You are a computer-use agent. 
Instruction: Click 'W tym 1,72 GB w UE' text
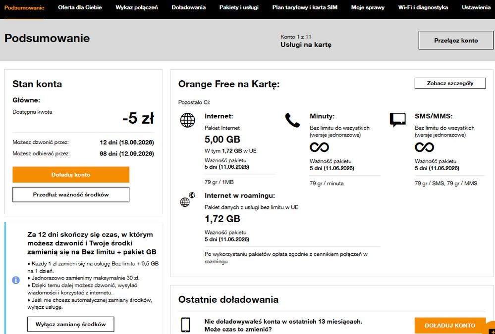(230, 151)
